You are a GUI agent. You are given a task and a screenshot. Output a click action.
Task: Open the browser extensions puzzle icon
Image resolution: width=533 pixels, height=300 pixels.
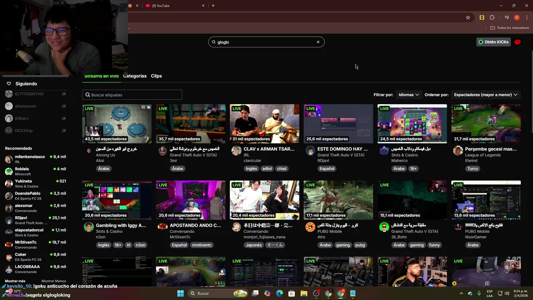click(x=492, y=17)
